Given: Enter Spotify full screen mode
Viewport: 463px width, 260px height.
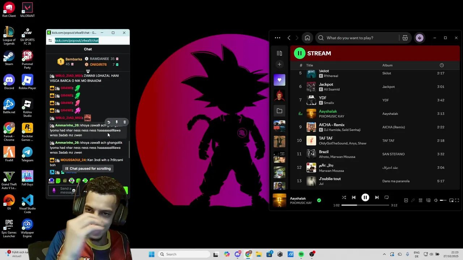Looking at the screenshot, I should [x=457, y=200].
